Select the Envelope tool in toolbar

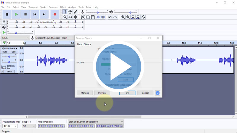click(70, 12)
